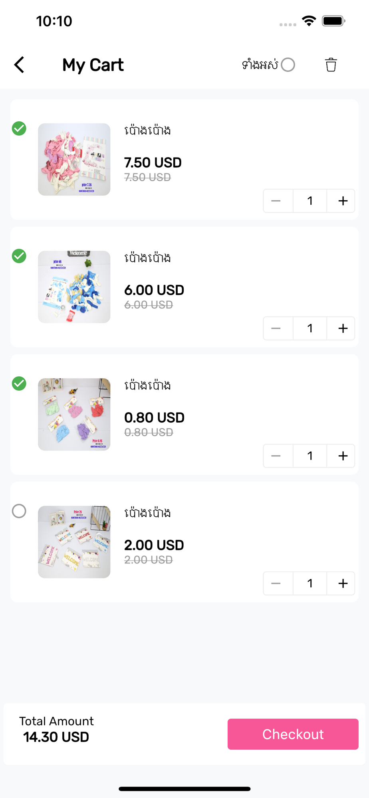
Task: Toggle the select-all radio circle
Action: pyautogui.click(x=288, y=65)
